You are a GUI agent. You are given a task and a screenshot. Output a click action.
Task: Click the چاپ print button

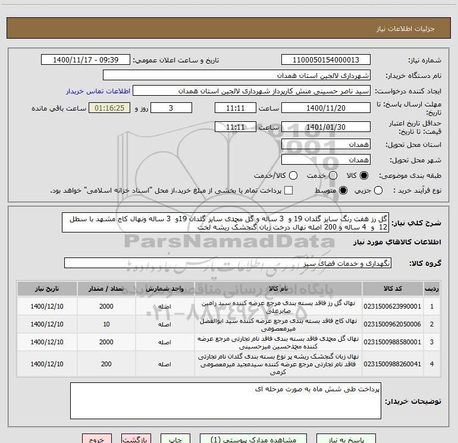(175, 439)
